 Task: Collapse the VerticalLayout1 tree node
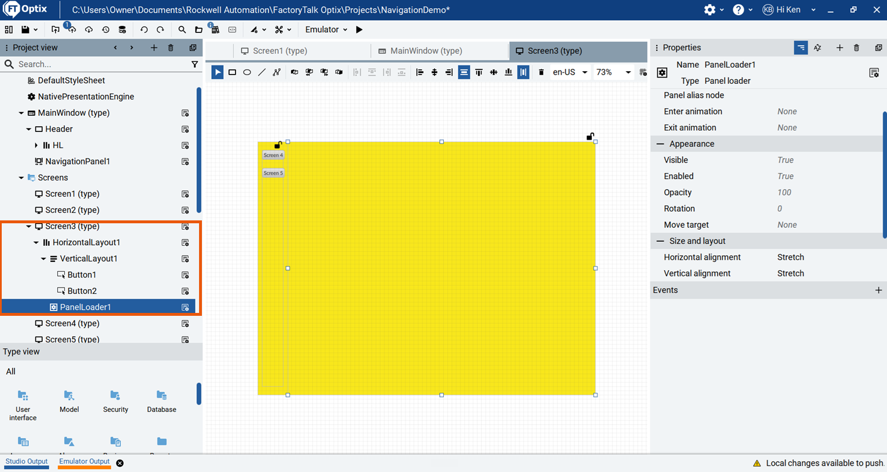click(43, 259)
